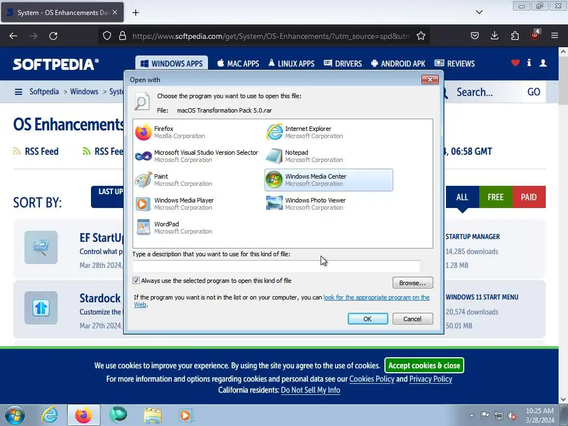Go to Softpedia breadcrumb link
Image resolution: width=568 pixels, height=426 pixels.
point(44,92)
